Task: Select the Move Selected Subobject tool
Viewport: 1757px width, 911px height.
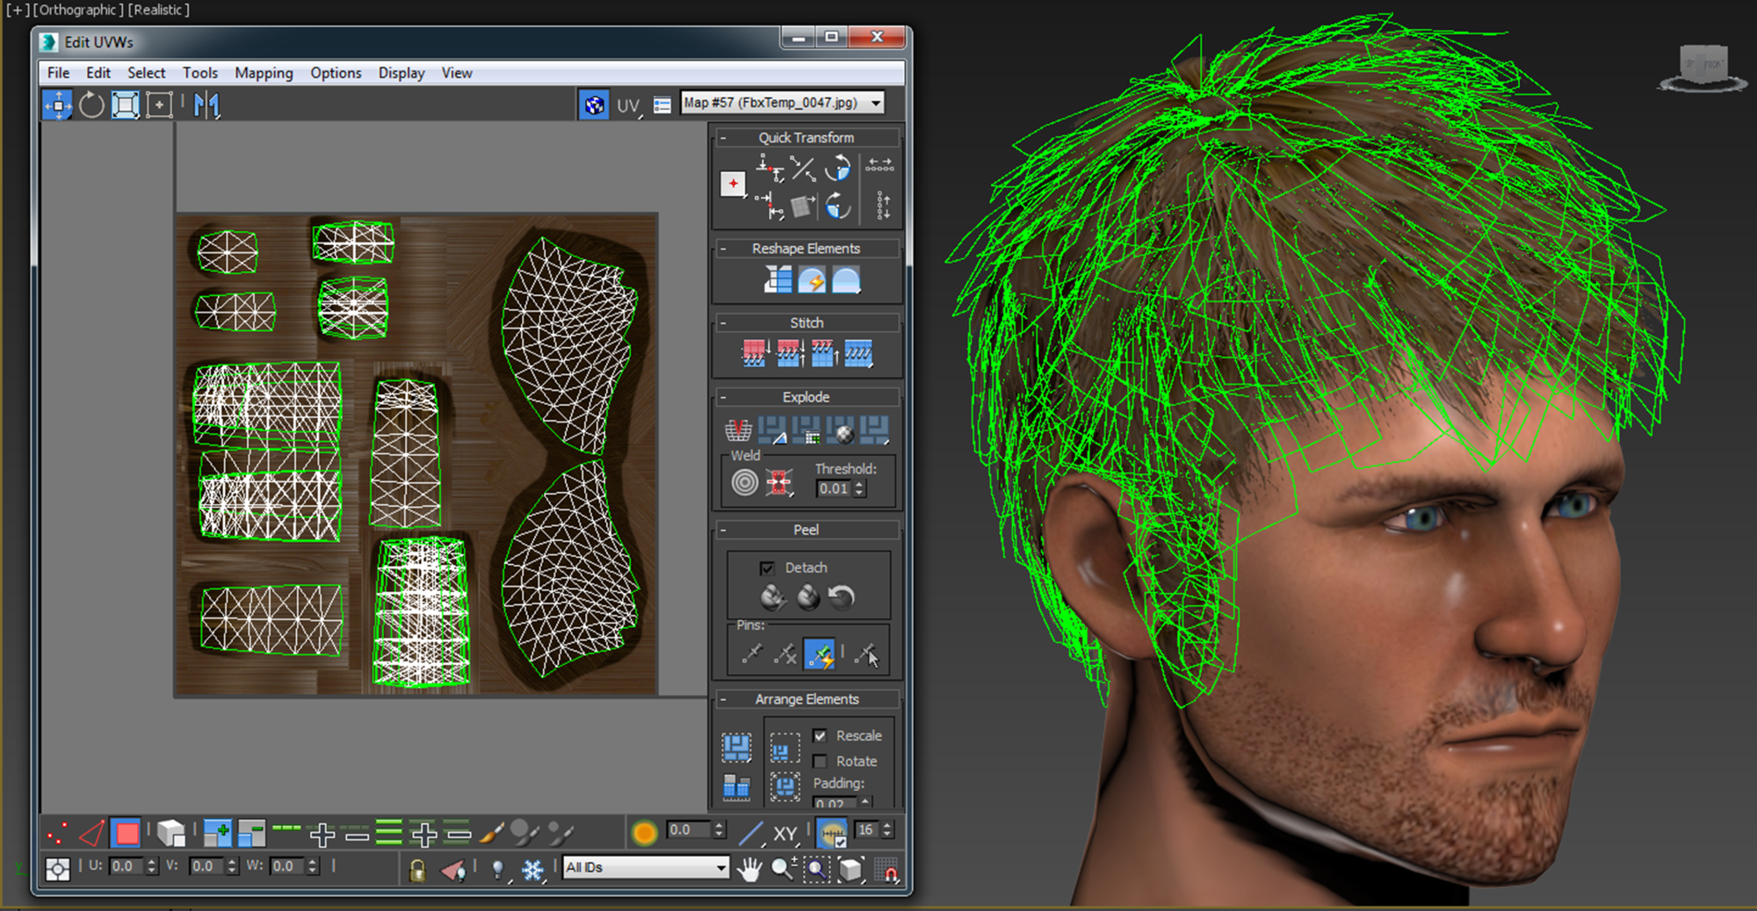Action: coord(58,105)
